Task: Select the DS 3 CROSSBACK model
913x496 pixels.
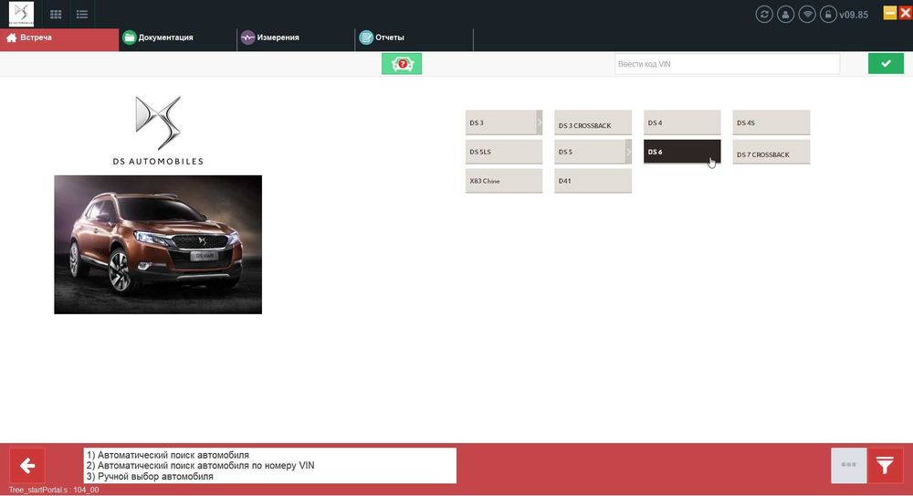Action: tap(593, 122)
